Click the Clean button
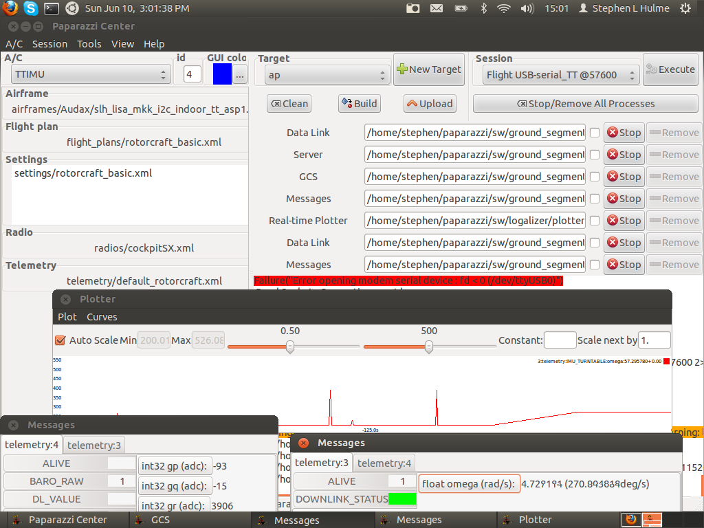The width and height of the screenshot is (704, 528). (289, 104)
